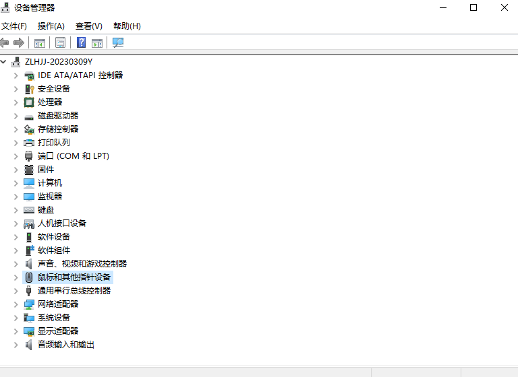Viewport: 518px width, 377px height.
Task: Expand the 处理器 category arrow
Action: 16,102
